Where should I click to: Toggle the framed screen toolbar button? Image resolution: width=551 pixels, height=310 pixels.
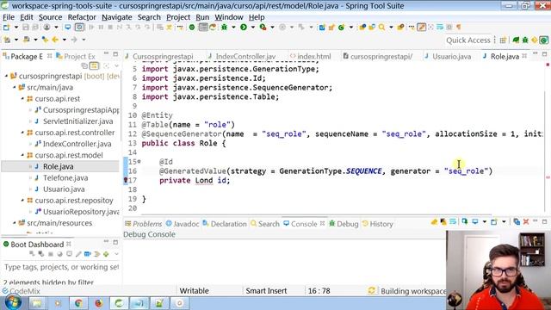[80, 27]
